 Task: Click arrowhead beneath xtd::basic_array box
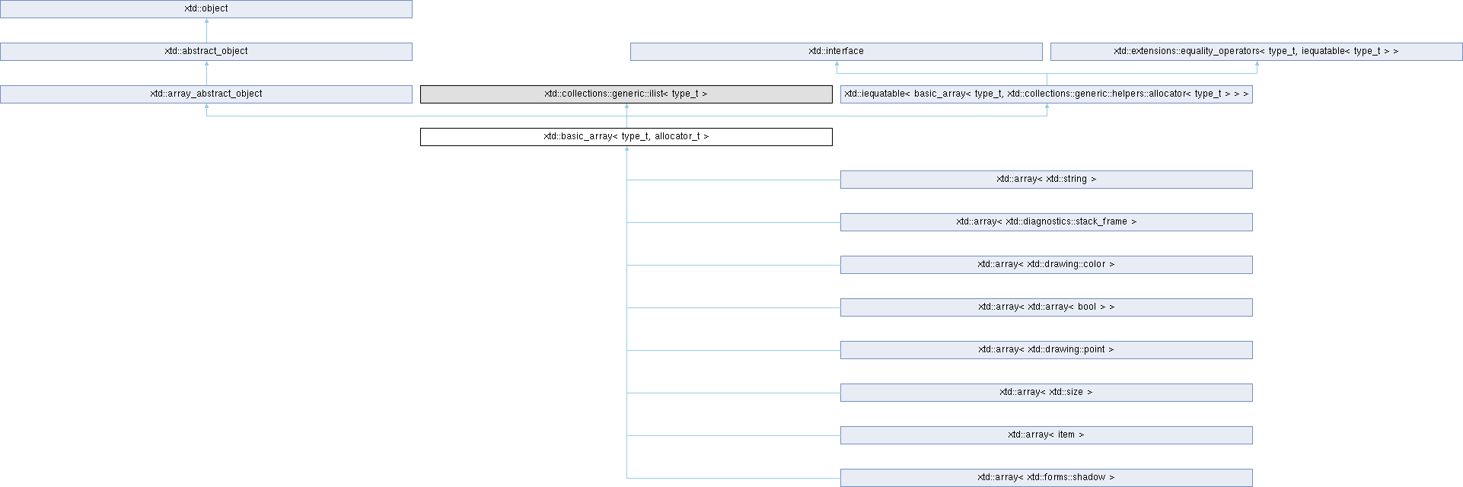click(x=626, y=150)
